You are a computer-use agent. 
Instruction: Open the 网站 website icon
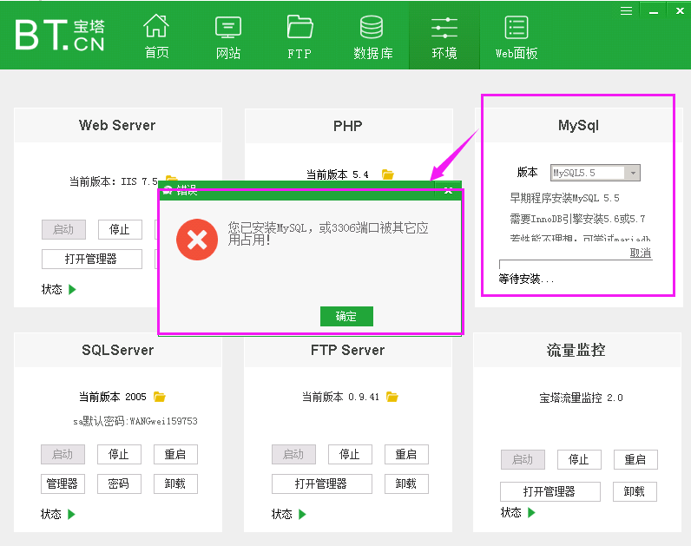pos(227,27)
